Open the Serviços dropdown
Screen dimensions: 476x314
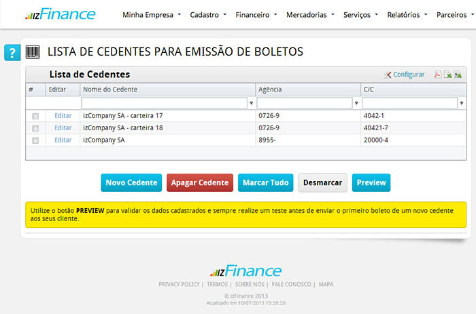click(360, 15)
